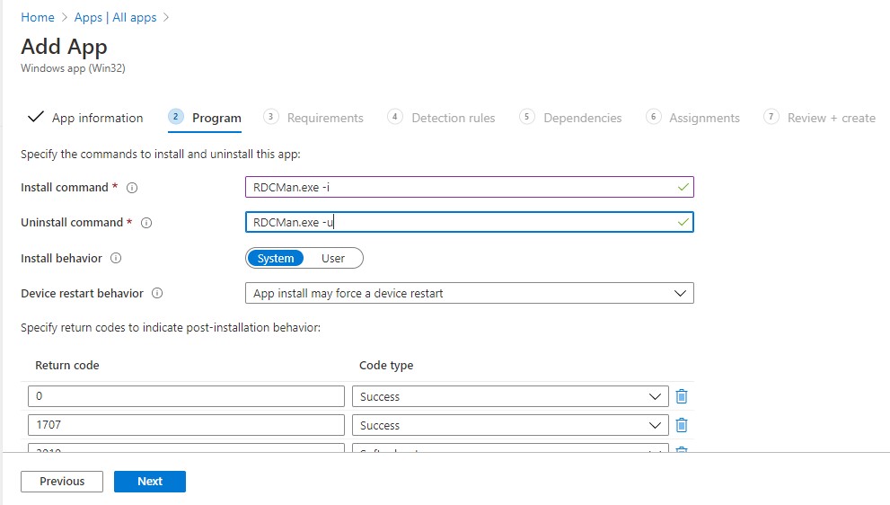Edit the return code 0 field
890x505 pixels.
pyautogui.click(x=186, y=396)
